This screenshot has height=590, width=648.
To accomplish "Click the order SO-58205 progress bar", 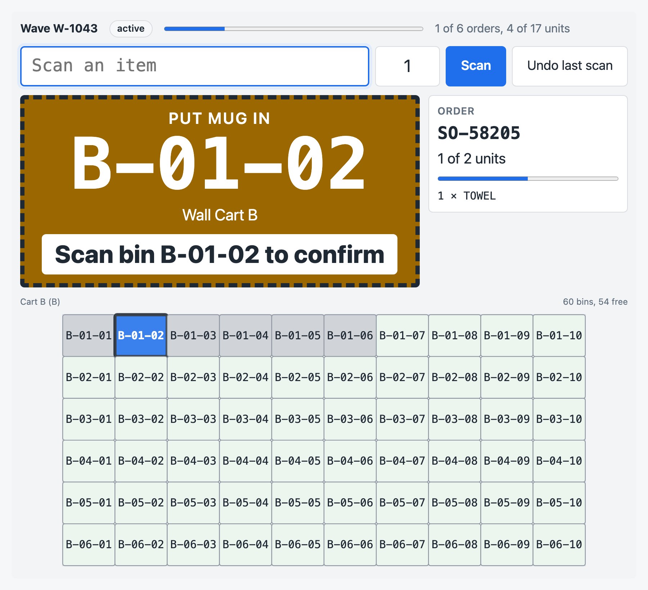I will (x=528, y=179).
